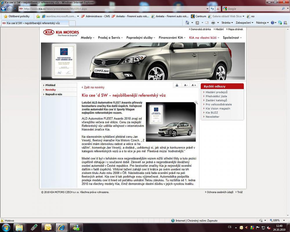The image size is (290, 232).
Task: Click the Read mail envelope icon
Action: [x=207, y=23]
